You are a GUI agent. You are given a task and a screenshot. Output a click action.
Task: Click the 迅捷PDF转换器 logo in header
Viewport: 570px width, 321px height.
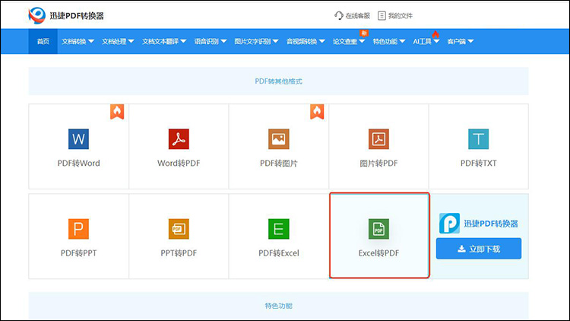coord(69,14)
